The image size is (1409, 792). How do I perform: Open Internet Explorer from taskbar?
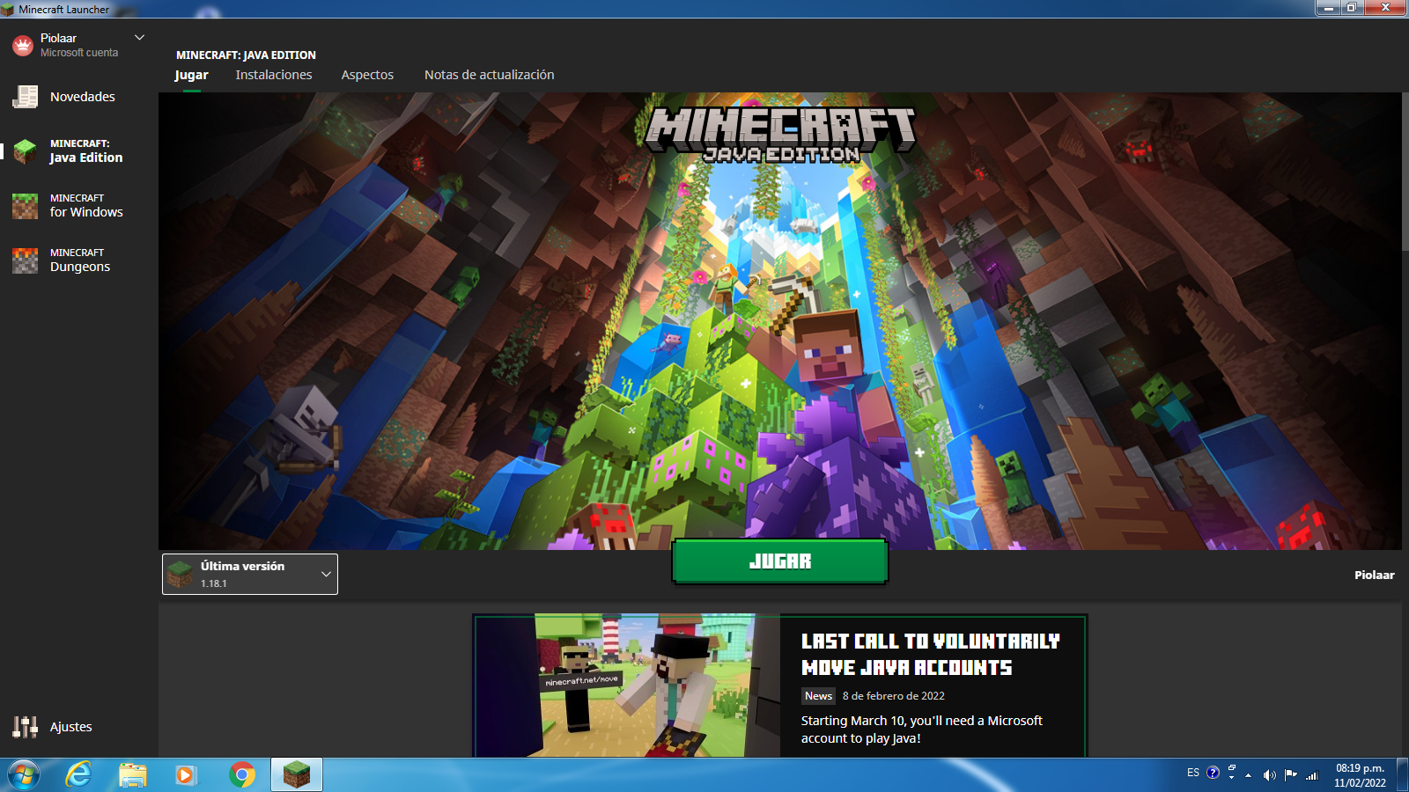pos(78,774)
